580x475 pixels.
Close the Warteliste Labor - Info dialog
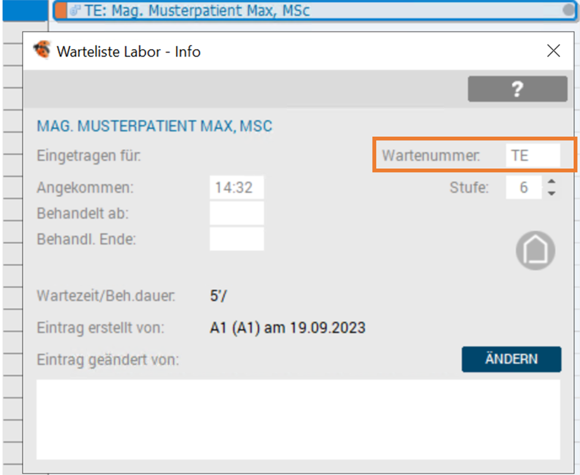tap(554, 51)
